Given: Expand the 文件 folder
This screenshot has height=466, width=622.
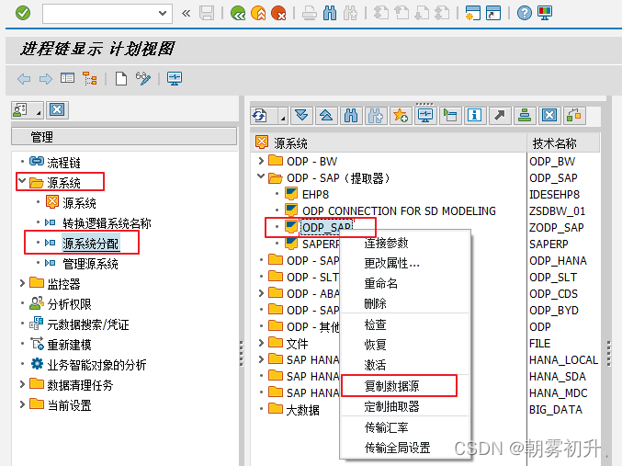Looking at the screenshot, I should [261, 343].
